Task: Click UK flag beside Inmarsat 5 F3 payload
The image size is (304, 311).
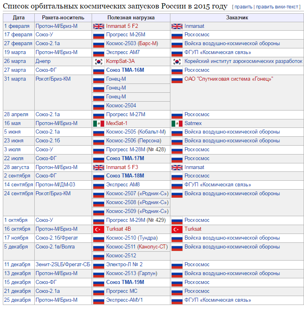Action: (99, 167)
